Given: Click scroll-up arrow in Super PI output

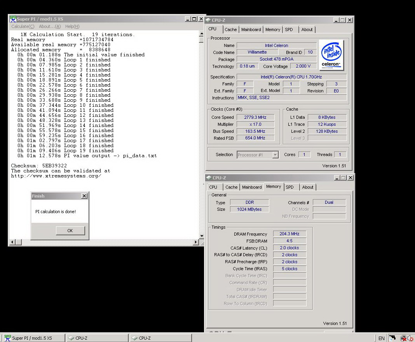Looking at the screenshot, I should 202,34.
